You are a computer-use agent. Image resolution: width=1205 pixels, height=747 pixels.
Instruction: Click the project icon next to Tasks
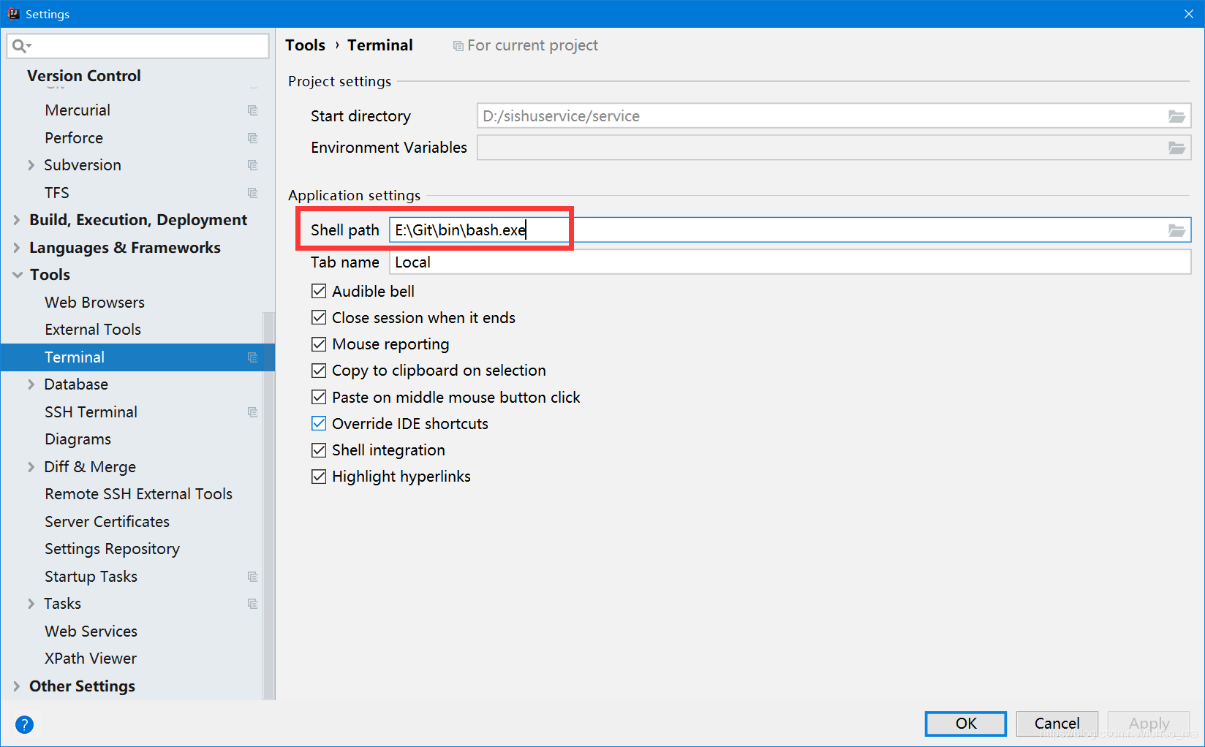click(x=252, y=604)
